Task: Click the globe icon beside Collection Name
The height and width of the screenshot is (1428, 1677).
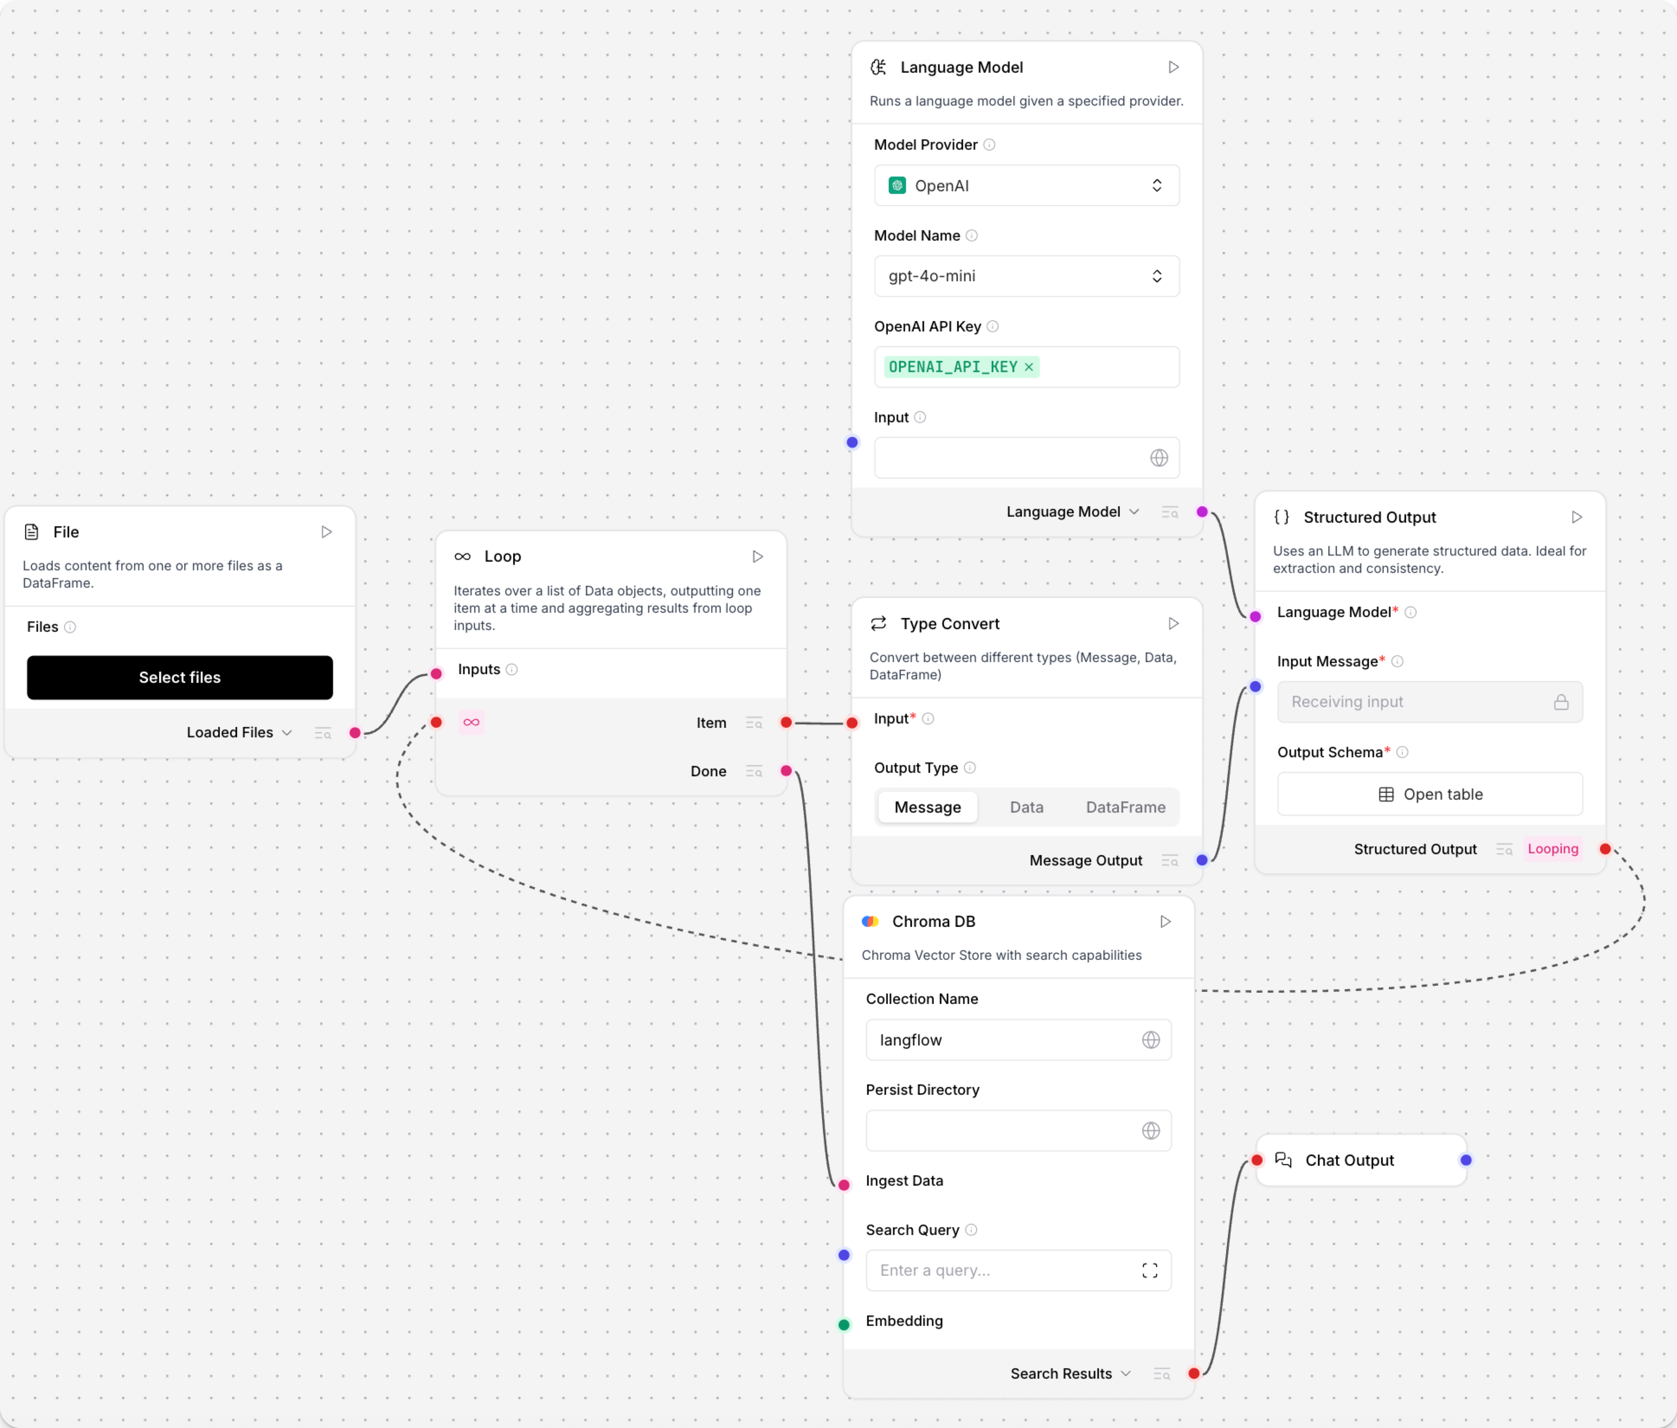Action: tap(1151, 1039)
